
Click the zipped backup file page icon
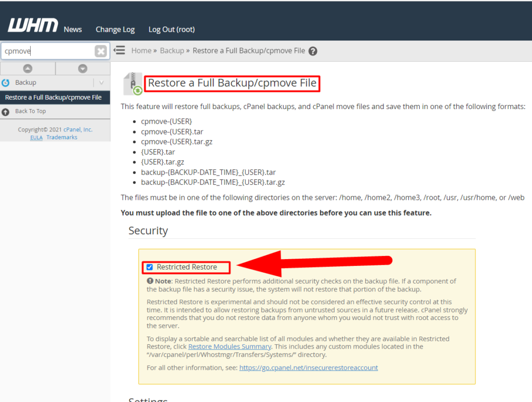point(133,84)
